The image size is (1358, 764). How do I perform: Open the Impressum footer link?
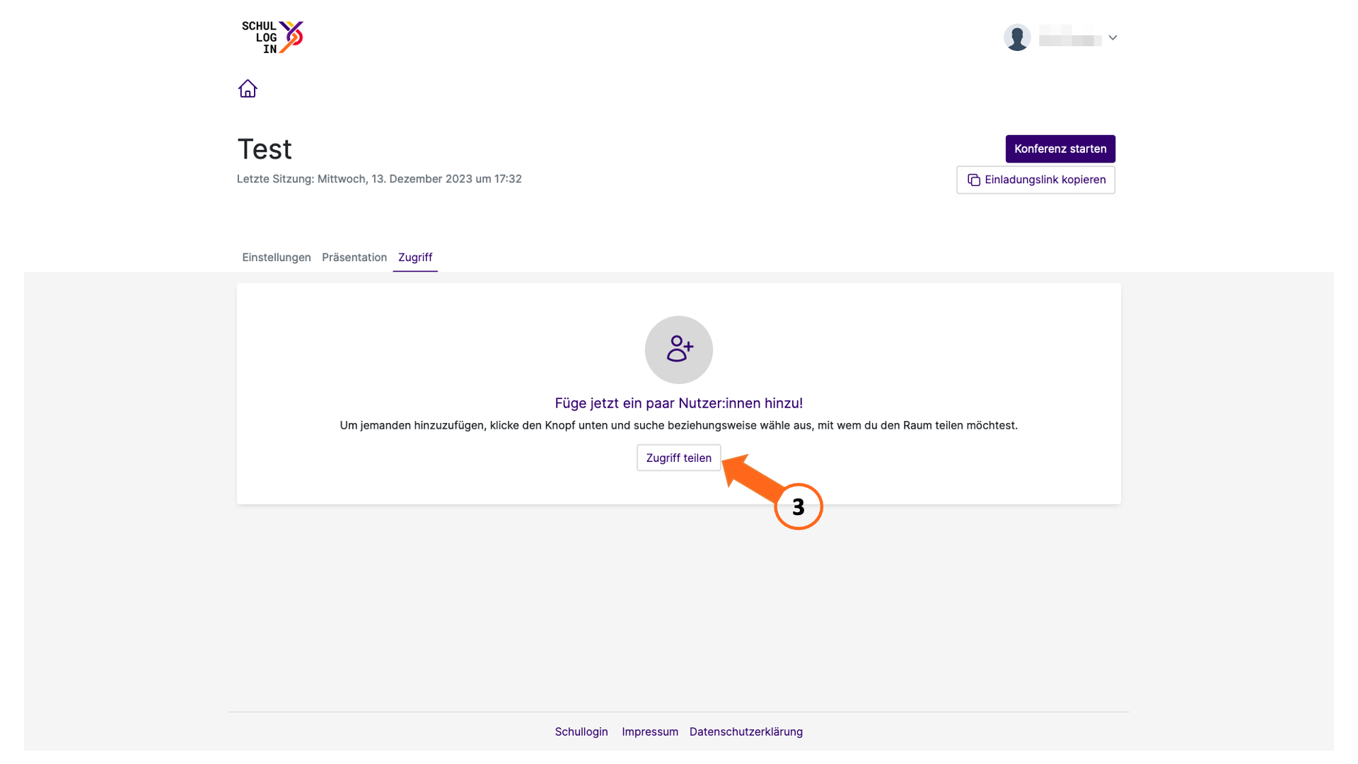pos(650,731)
